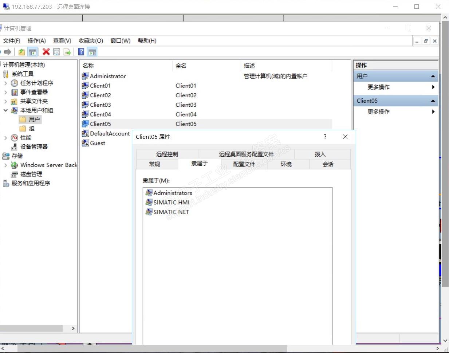Click the 描述 column header
This screenshot has height=353, width=449.
[x=286, y=66]
